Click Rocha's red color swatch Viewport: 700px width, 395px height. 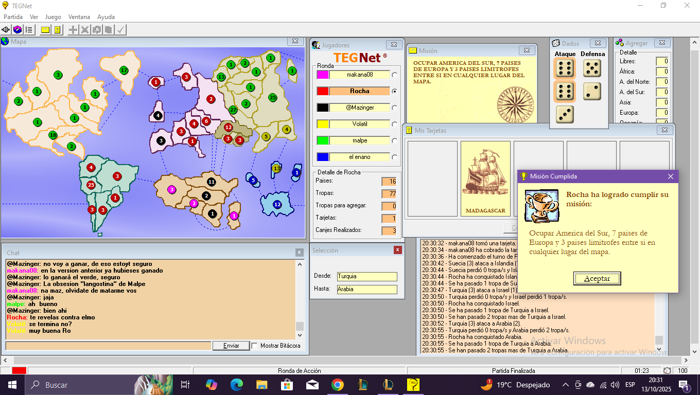tap(323, 91)
